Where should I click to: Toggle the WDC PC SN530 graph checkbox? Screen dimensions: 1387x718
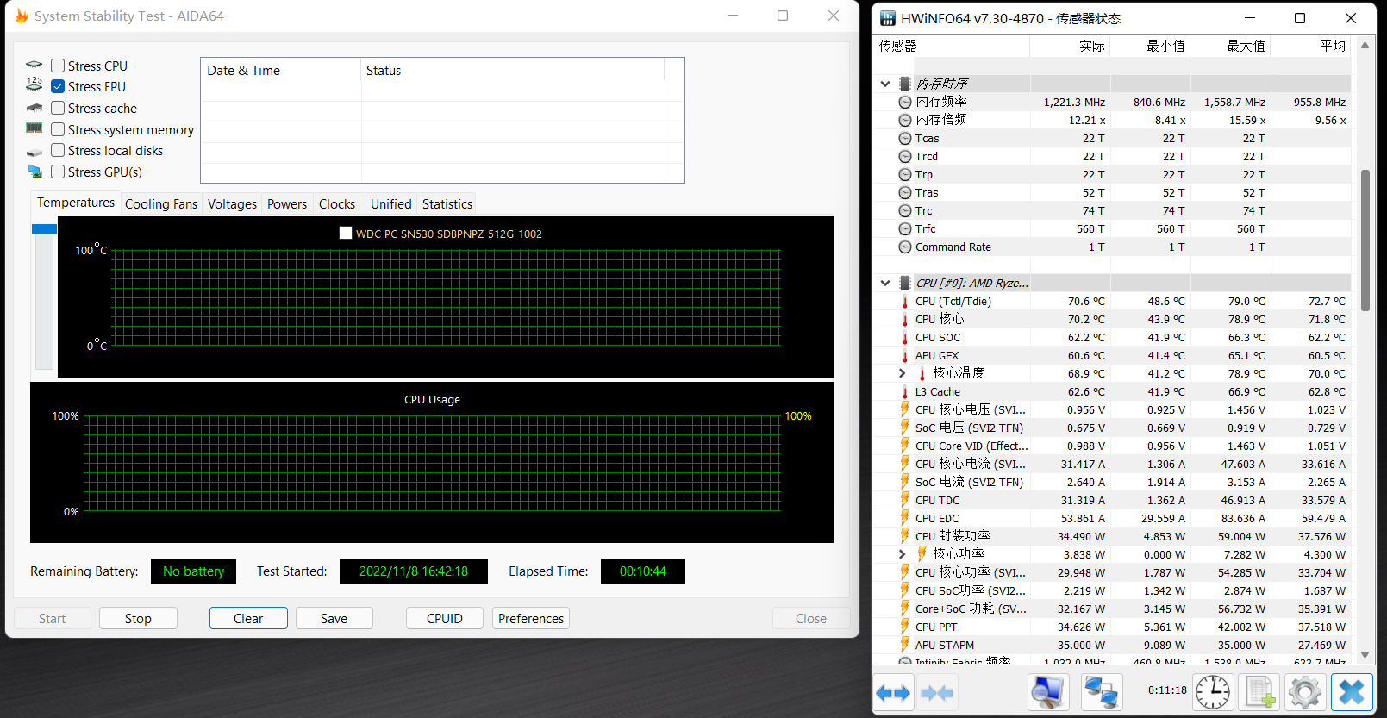346,233
